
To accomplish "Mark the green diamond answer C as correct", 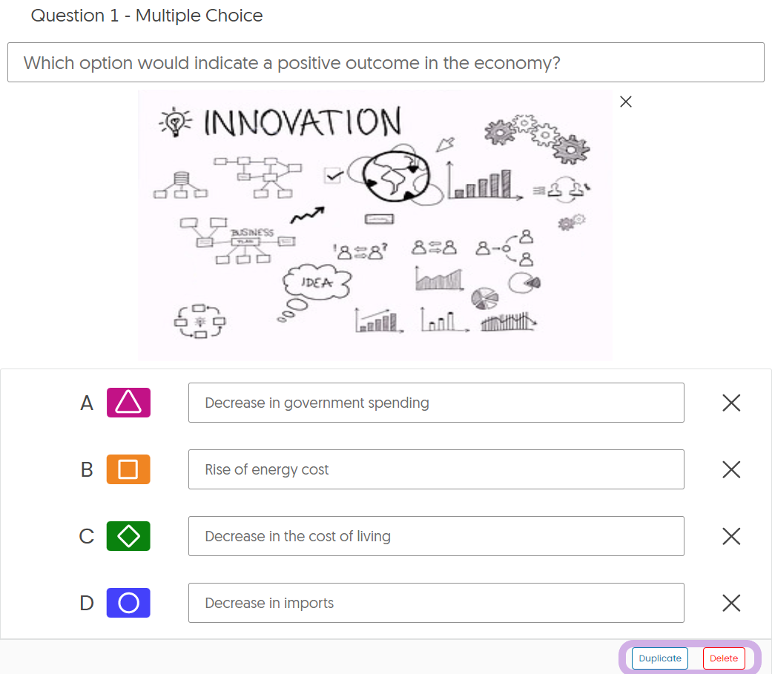I will [128, 536].
